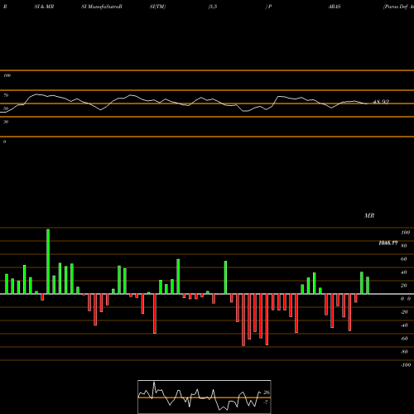Click the MR axis label -80
Image resolution: width=414 pixels, height=414 pixels.
404,352
